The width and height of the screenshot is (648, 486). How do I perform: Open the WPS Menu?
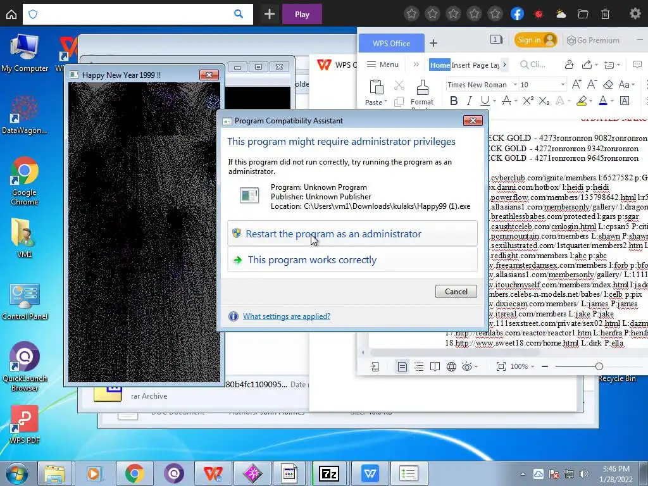pyautogui.click(x=383, y=65)
